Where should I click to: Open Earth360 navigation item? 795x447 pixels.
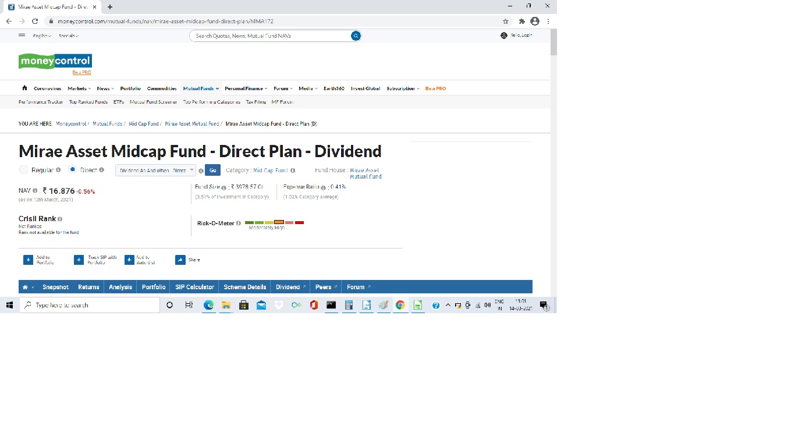(x=333, y=88)
